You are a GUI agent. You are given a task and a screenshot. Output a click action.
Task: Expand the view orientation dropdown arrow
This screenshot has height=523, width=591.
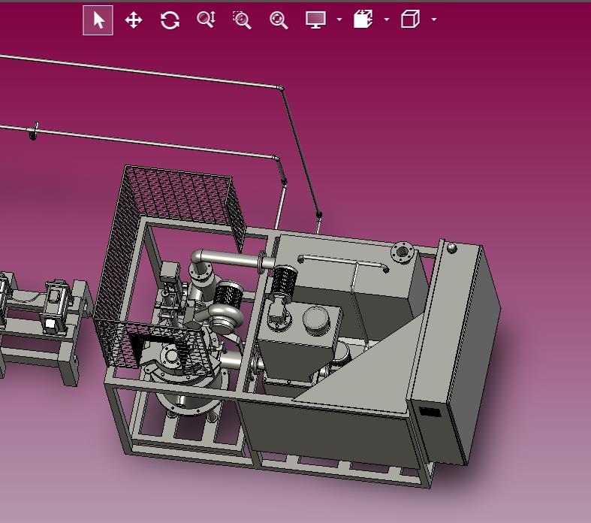coord(434,20)
